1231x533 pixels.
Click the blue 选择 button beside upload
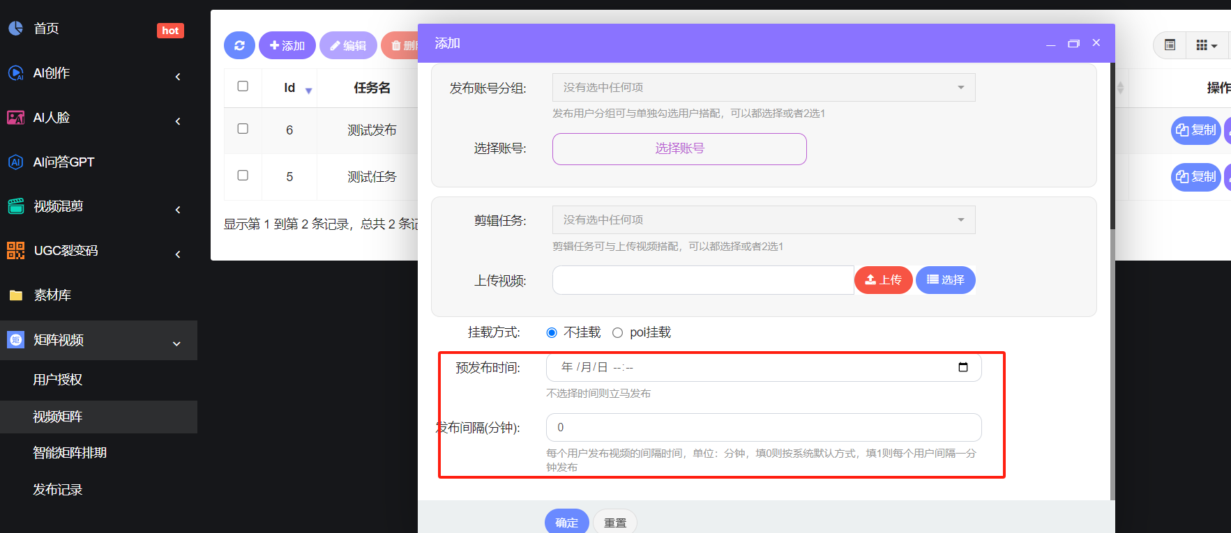[945, 280]
